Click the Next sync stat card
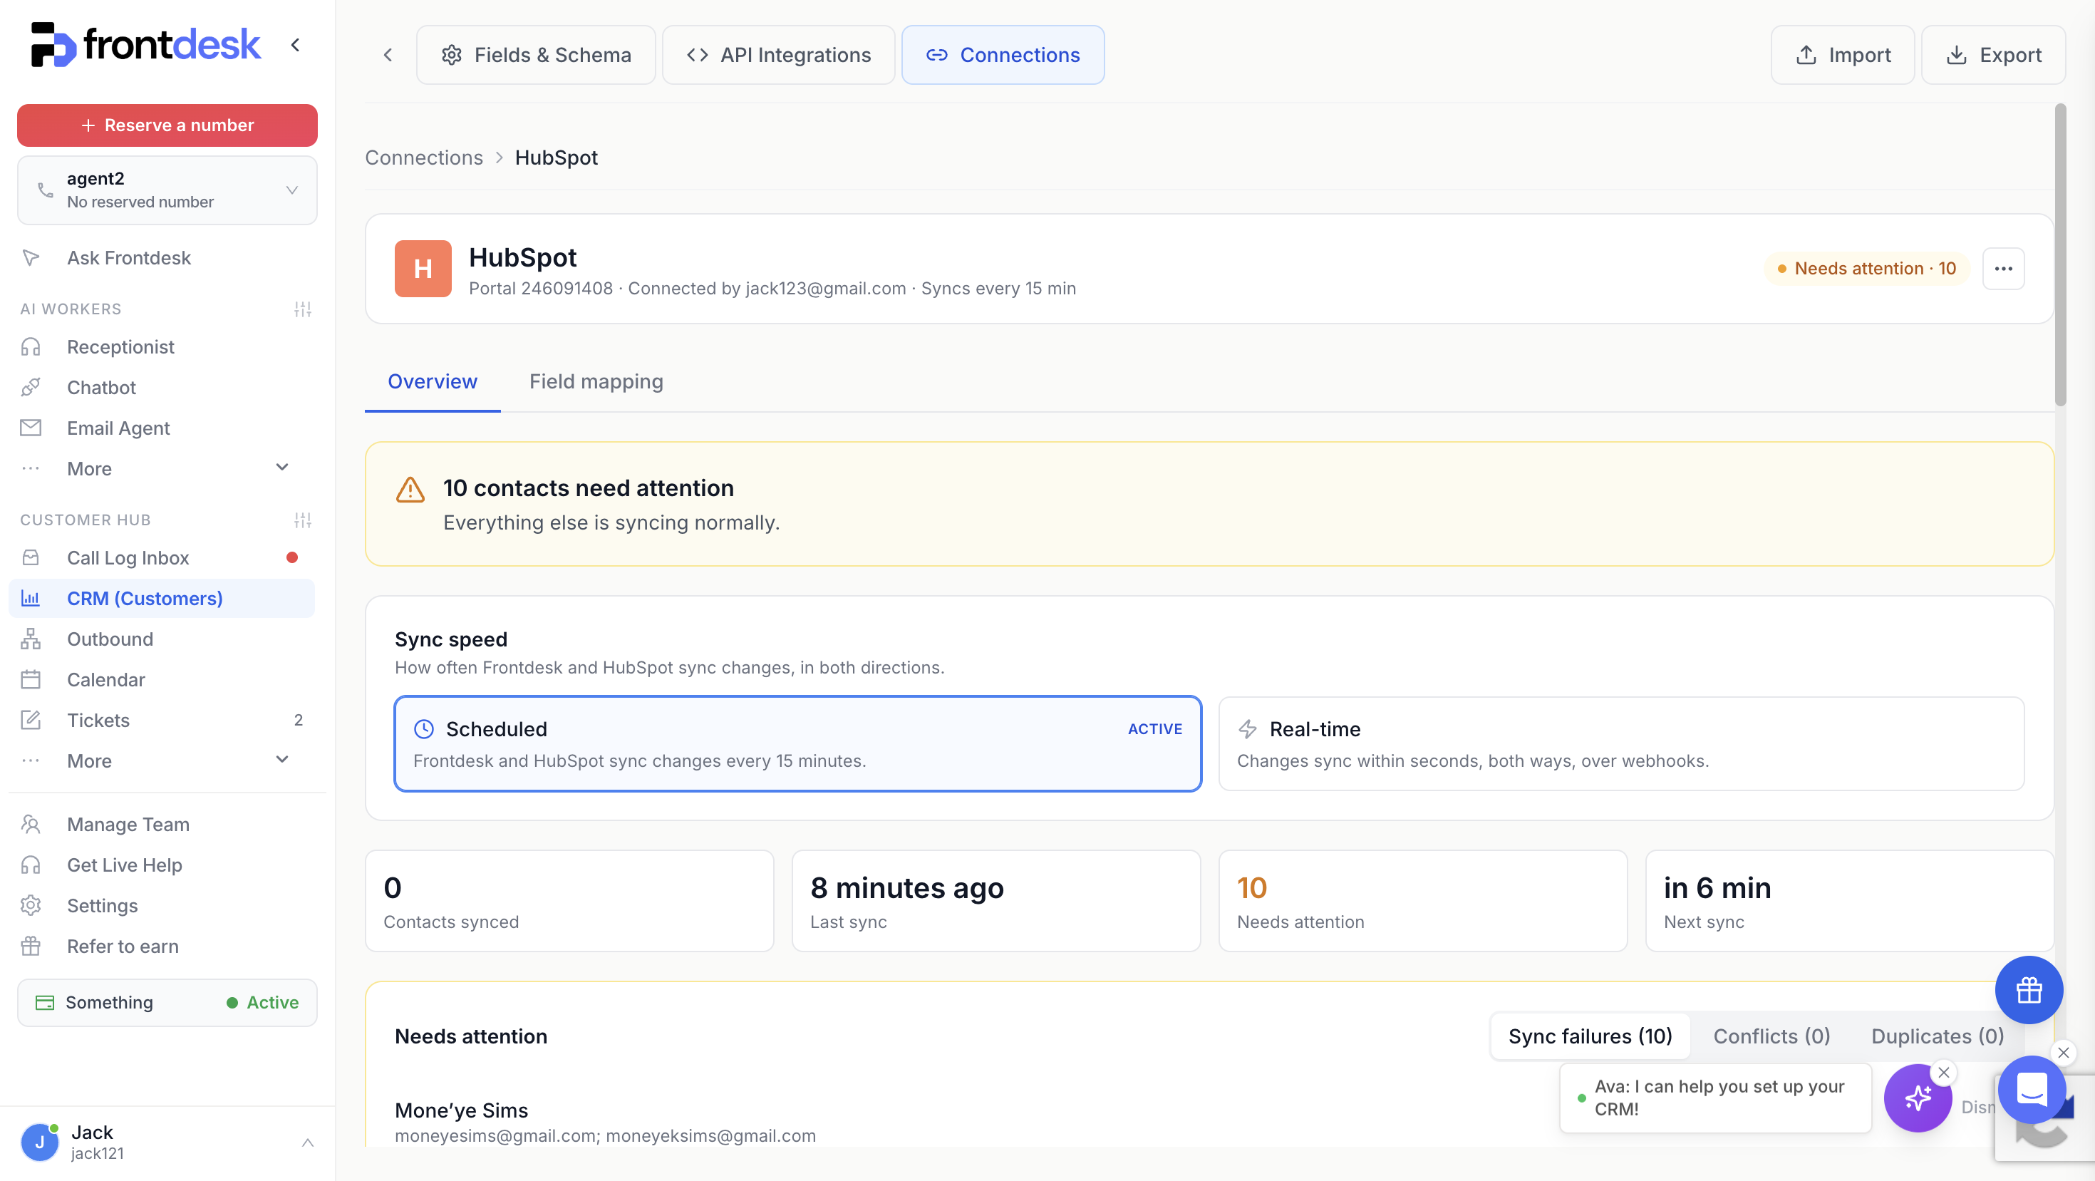2095x1181 pixels. click(x=1849, y=901)
